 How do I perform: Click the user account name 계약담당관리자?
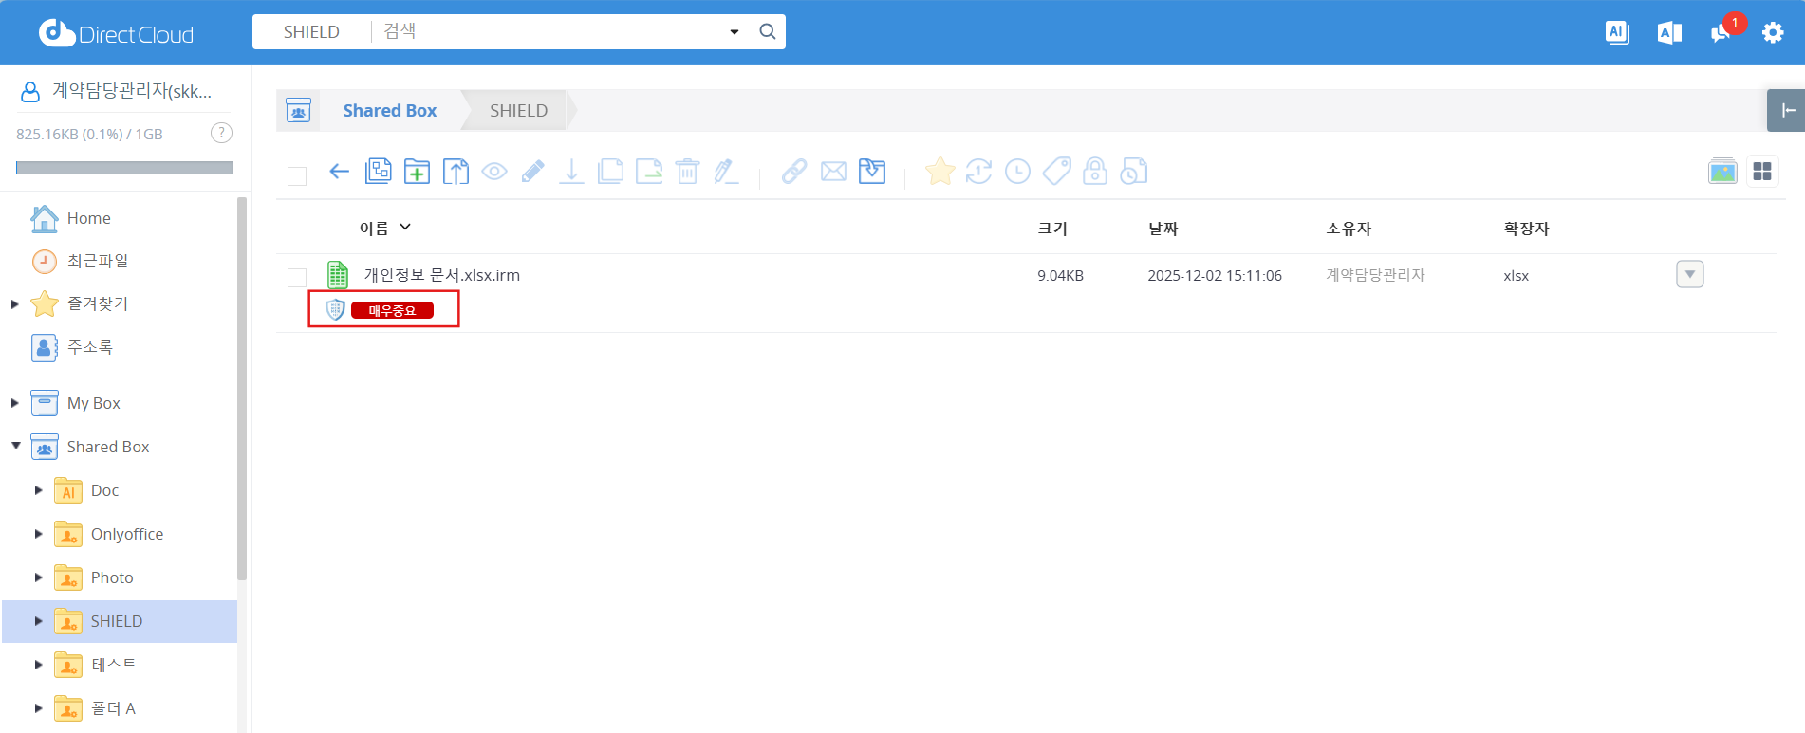pos(131,91)
